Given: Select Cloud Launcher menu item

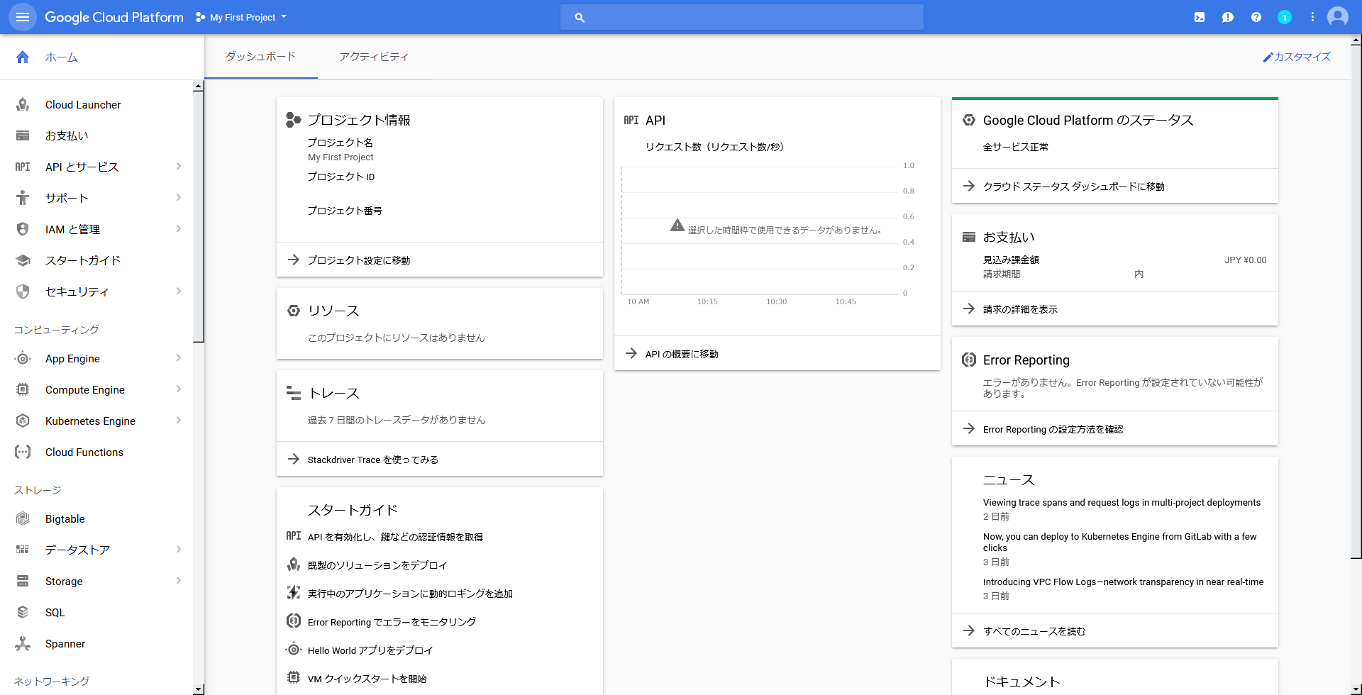Looking at the screenshot, I should (96, 105).
